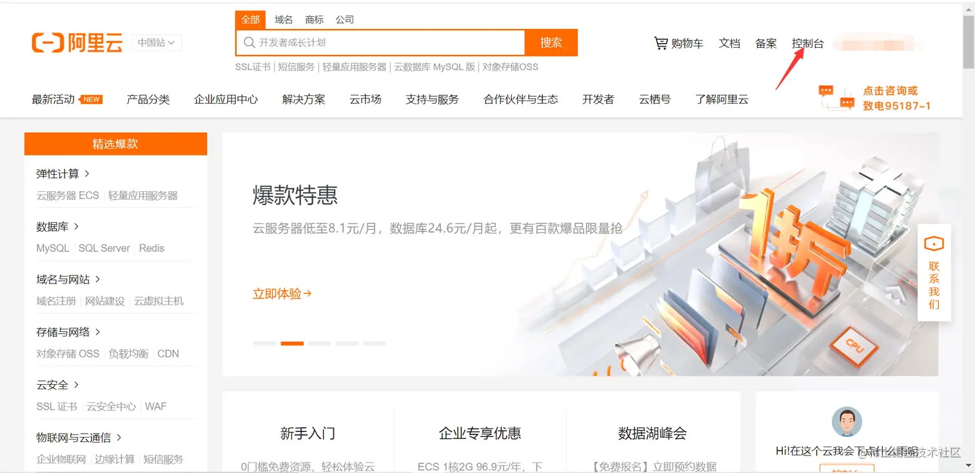Image resolution: width=975 pixels, height=473 pixels.
Task: Select the 域名 search tab
Action: coord(284,19)
